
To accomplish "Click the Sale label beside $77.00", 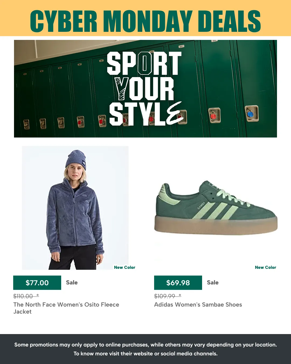I will 72,283.
